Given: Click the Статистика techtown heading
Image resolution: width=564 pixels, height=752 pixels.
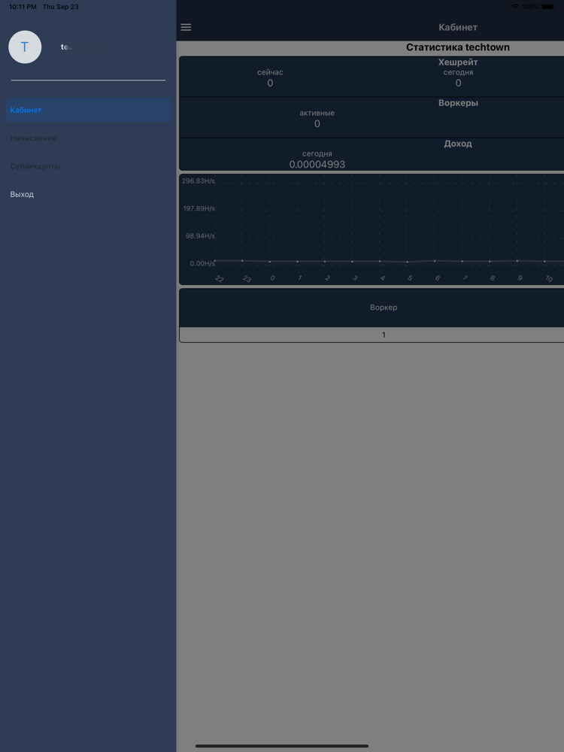Looking at the screenshot, I should point(458,47).
